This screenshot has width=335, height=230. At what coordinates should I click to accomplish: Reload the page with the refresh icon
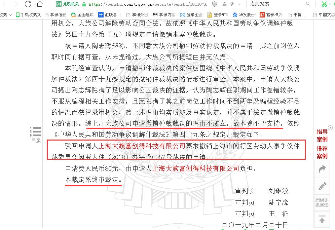tap(28, 4)
